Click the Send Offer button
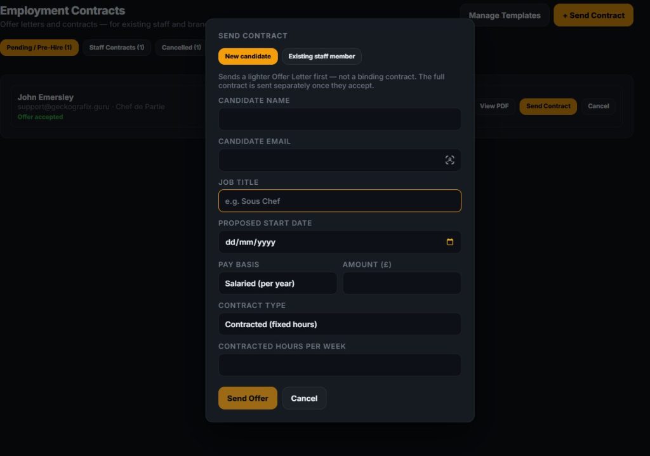The image size is (650, 456). (248, 398)
